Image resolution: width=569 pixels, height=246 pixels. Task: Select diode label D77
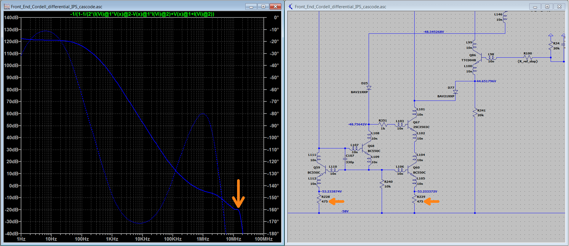pyautogui.click(x=451, y=88)
